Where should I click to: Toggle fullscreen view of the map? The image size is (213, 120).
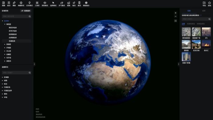point(176,21)
